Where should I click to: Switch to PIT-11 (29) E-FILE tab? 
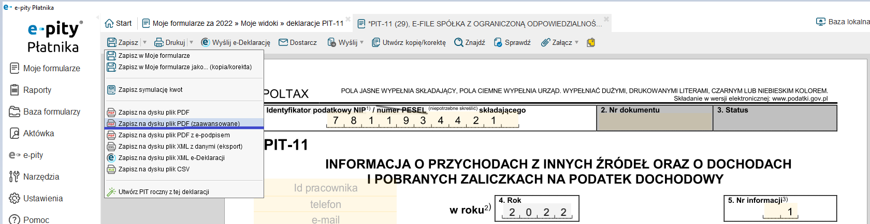click(x=480, y=23)
